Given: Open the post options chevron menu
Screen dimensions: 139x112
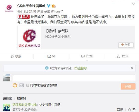Looking at the screenshot, I should [x=134, y=4].
